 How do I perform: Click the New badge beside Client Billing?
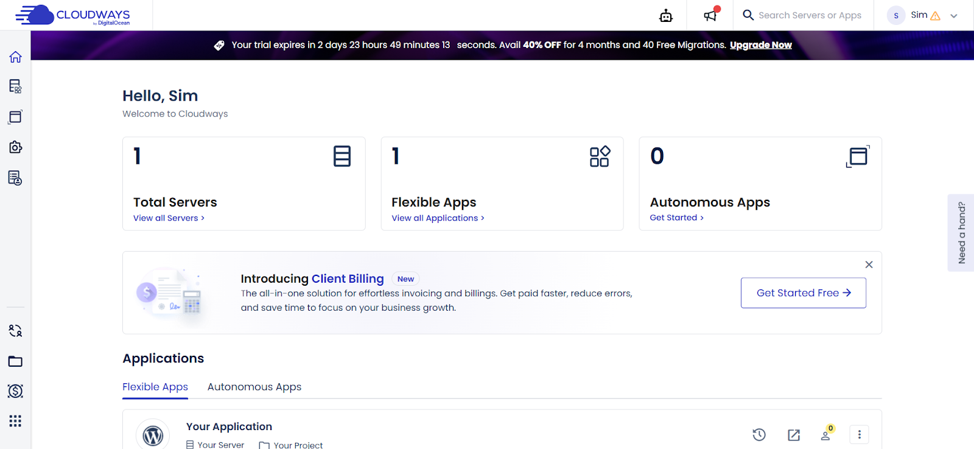click(405, 279)
